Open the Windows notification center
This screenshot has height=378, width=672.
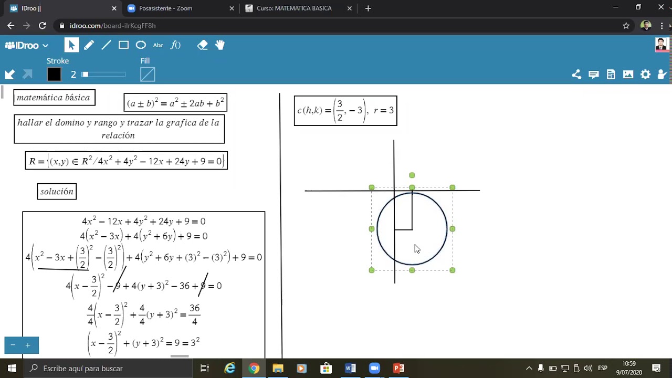pyautogui.click(x=656, y=368)
